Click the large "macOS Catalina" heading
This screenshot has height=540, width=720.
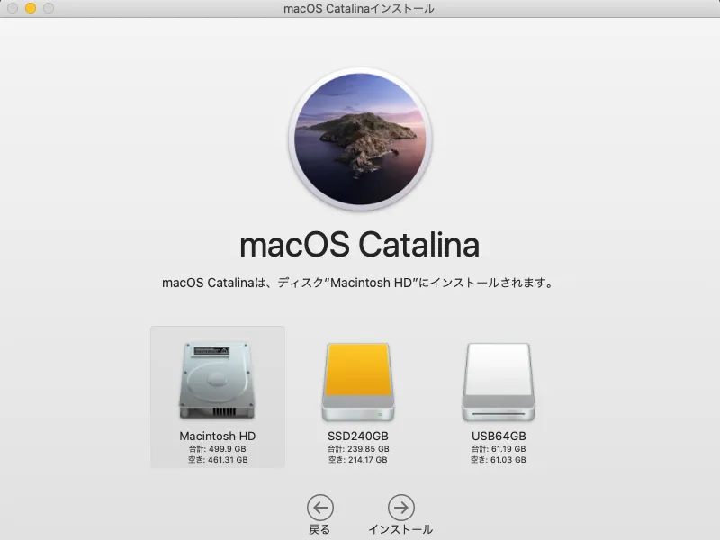coord(359,245)
